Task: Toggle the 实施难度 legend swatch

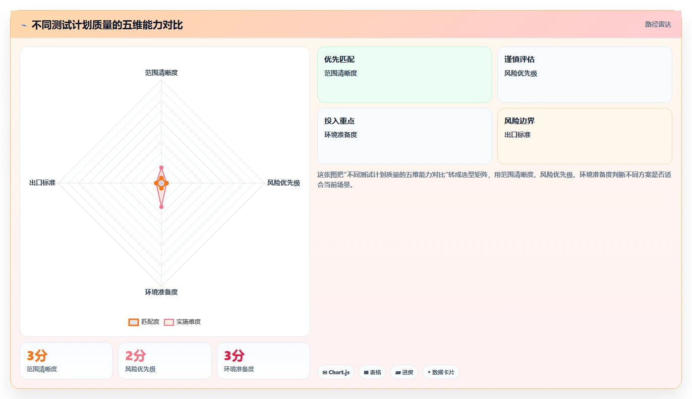Action: (169, 322)
